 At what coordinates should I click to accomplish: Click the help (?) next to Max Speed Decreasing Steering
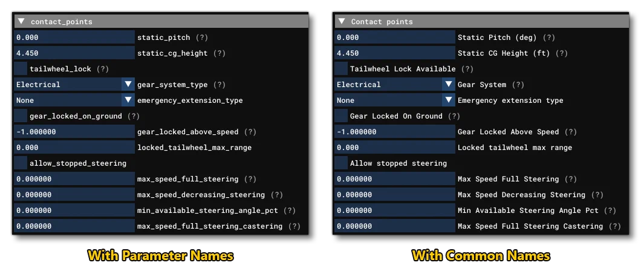[x=597, y=195]
